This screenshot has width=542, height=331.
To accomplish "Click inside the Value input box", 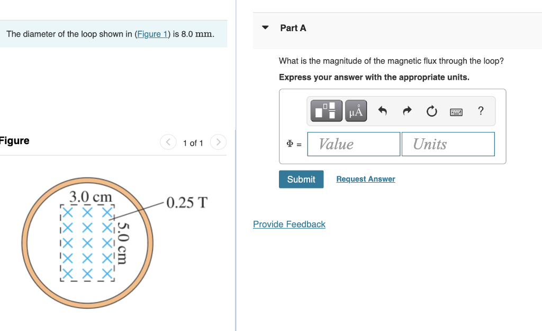I will click(x=353, y=144).
